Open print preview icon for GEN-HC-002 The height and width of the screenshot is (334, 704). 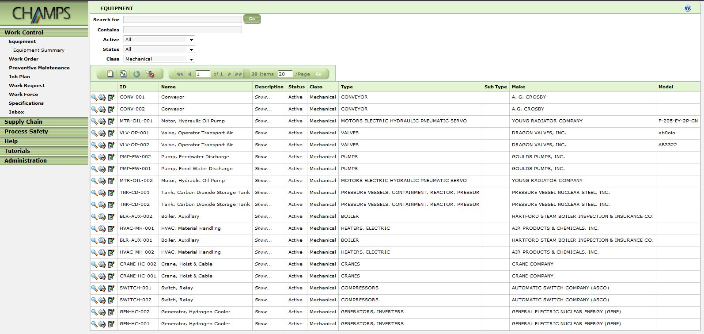click(102, 312)
